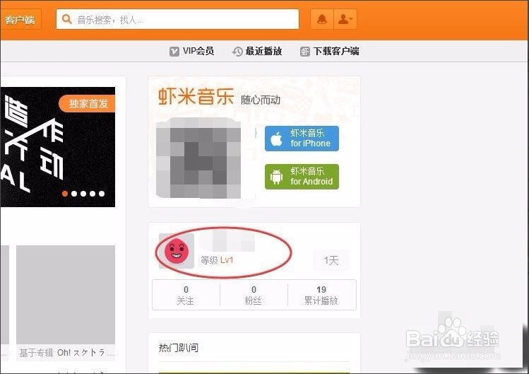Select the first orange carousel dot
Viewport: 529px width, 374px height.
click(65, 194)
